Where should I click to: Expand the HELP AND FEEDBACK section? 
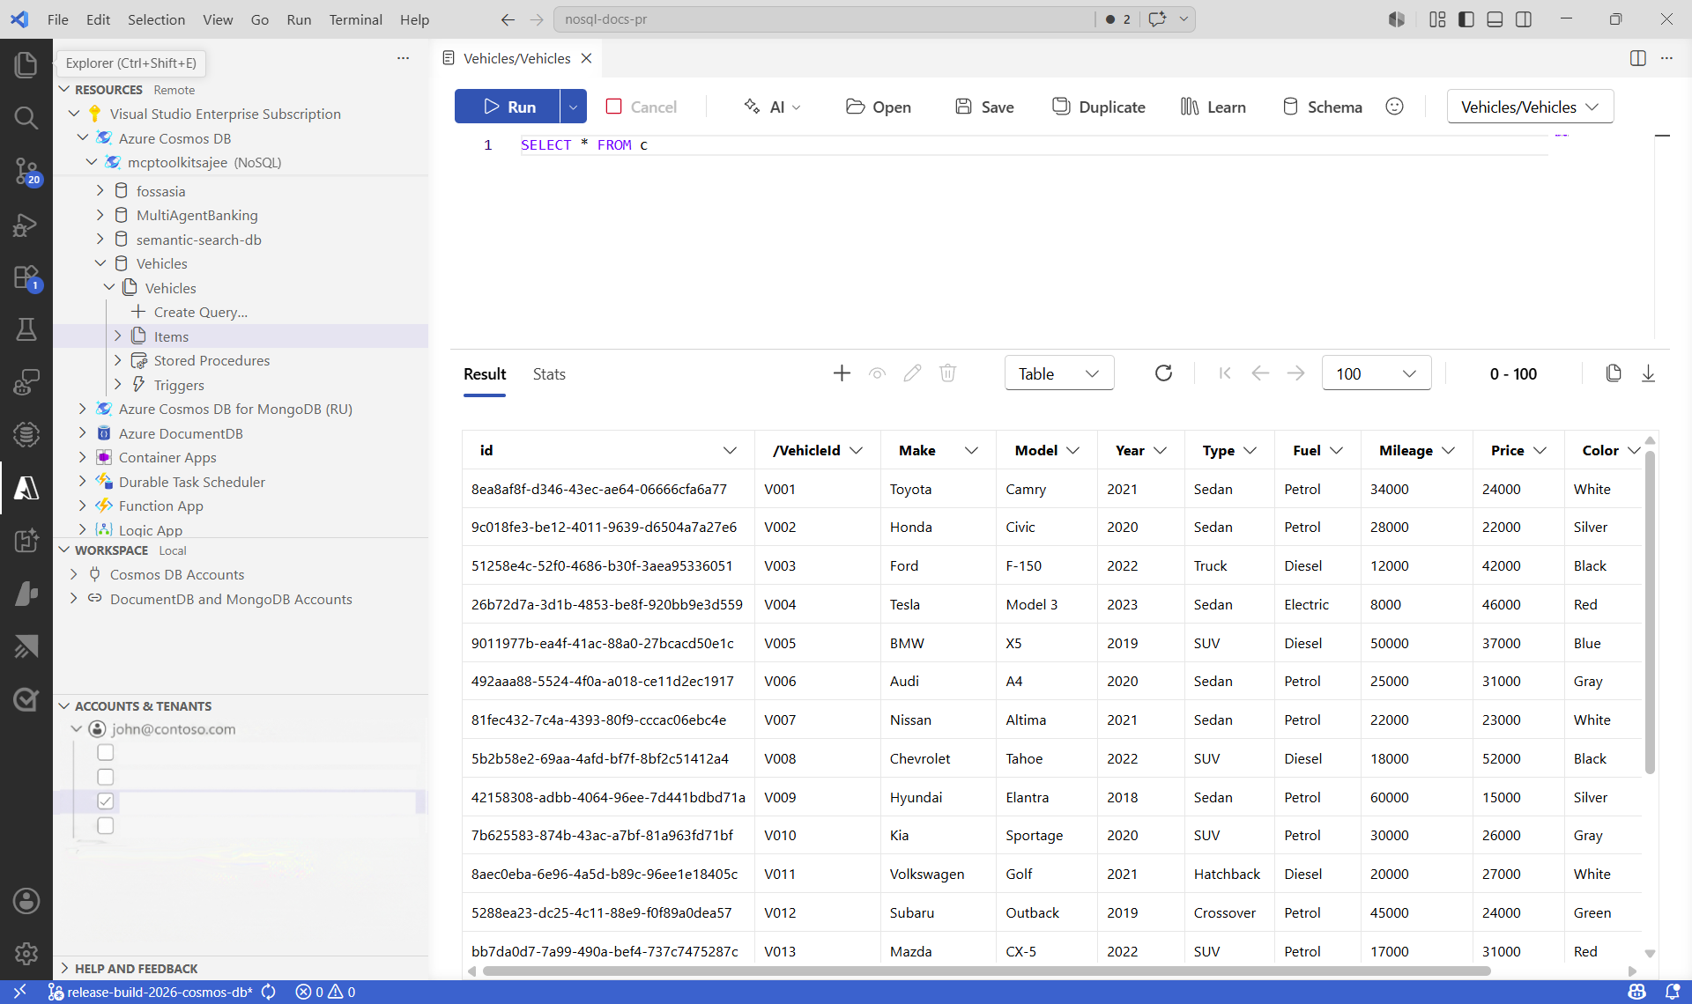click(x=64, y=968)
